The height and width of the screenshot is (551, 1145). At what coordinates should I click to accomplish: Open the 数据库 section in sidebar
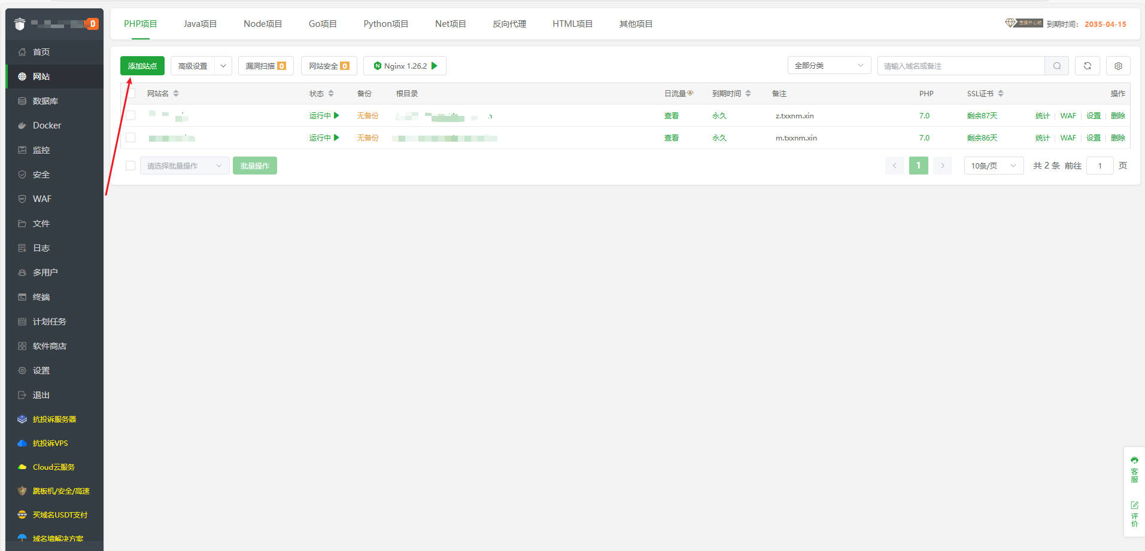[x=45, y=100]
